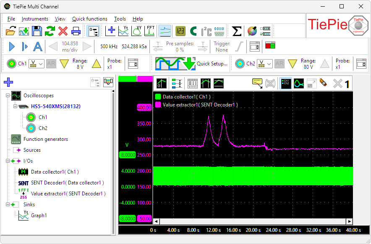Create a Yt graph
The image size is (371, 244).
point(123,31)
